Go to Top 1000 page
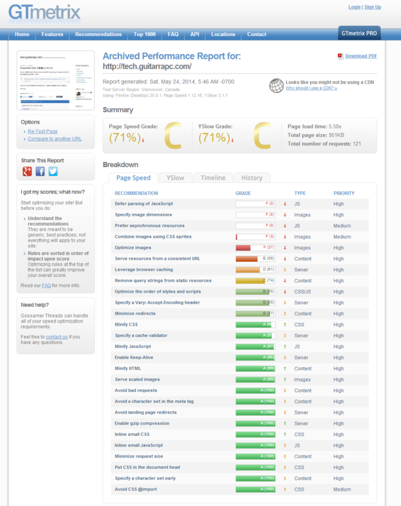Image resolution: width=401 pixels, height=506 pixels. coord(145,34)
